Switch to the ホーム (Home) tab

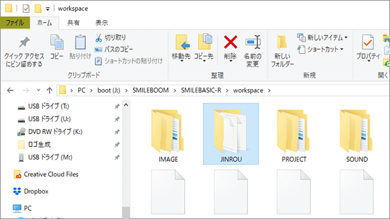pyautogui.click(x=44, y=23)
